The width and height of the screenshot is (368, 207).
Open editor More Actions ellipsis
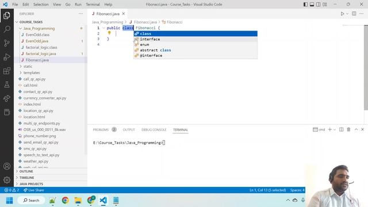[x=362, y=14]
